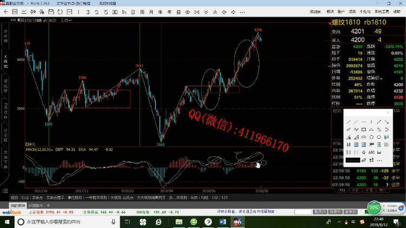Click the green 70% floating indicator
This screenshot has height=228, width=406.
pos(373,207)
